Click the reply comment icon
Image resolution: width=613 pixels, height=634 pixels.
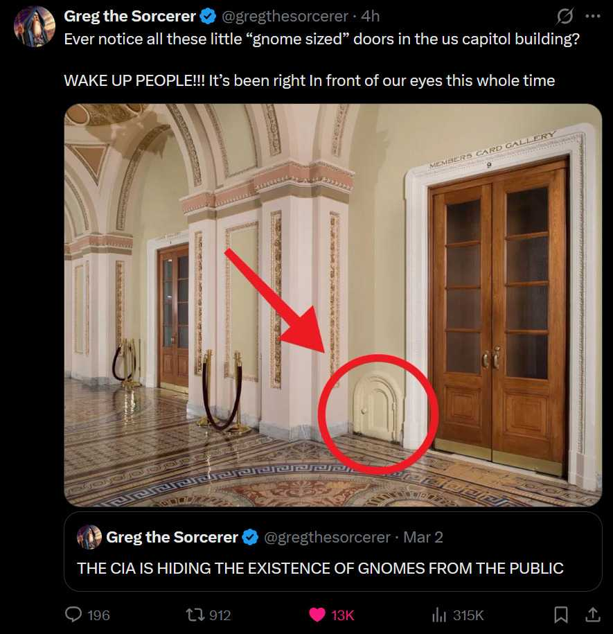73,615
